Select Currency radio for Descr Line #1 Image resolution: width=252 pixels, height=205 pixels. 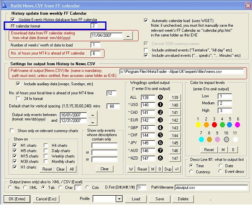tap(191, 172)
